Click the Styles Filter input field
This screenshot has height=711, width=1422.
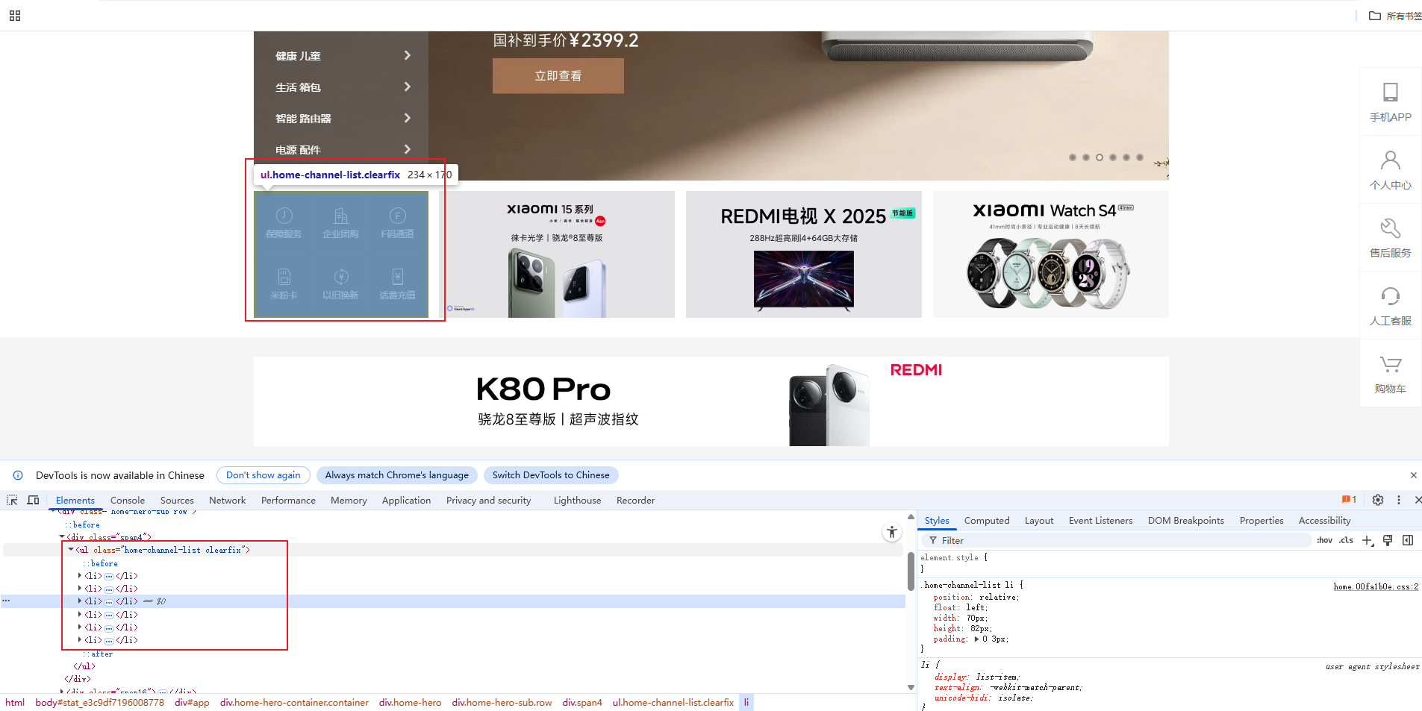pyautogui.click(x=1116, y=540)
